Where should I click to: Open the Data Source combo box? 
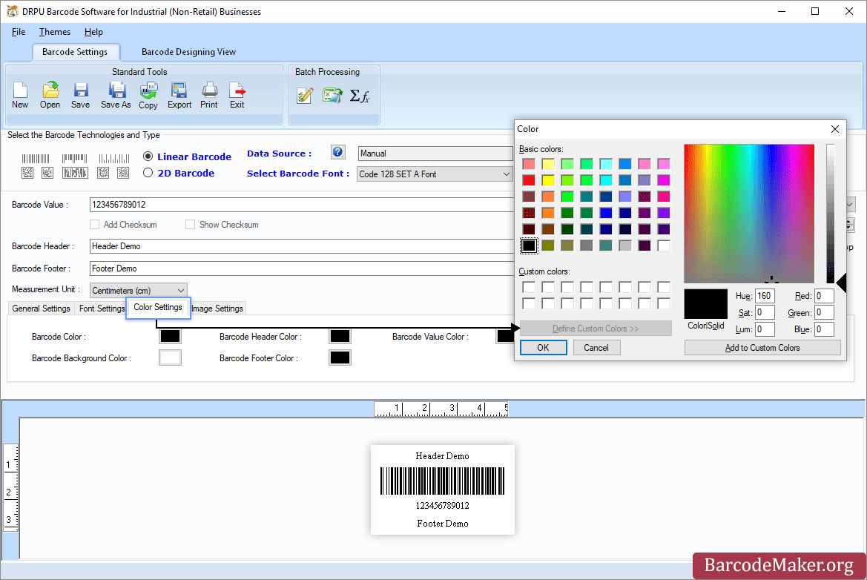[435, 153]
